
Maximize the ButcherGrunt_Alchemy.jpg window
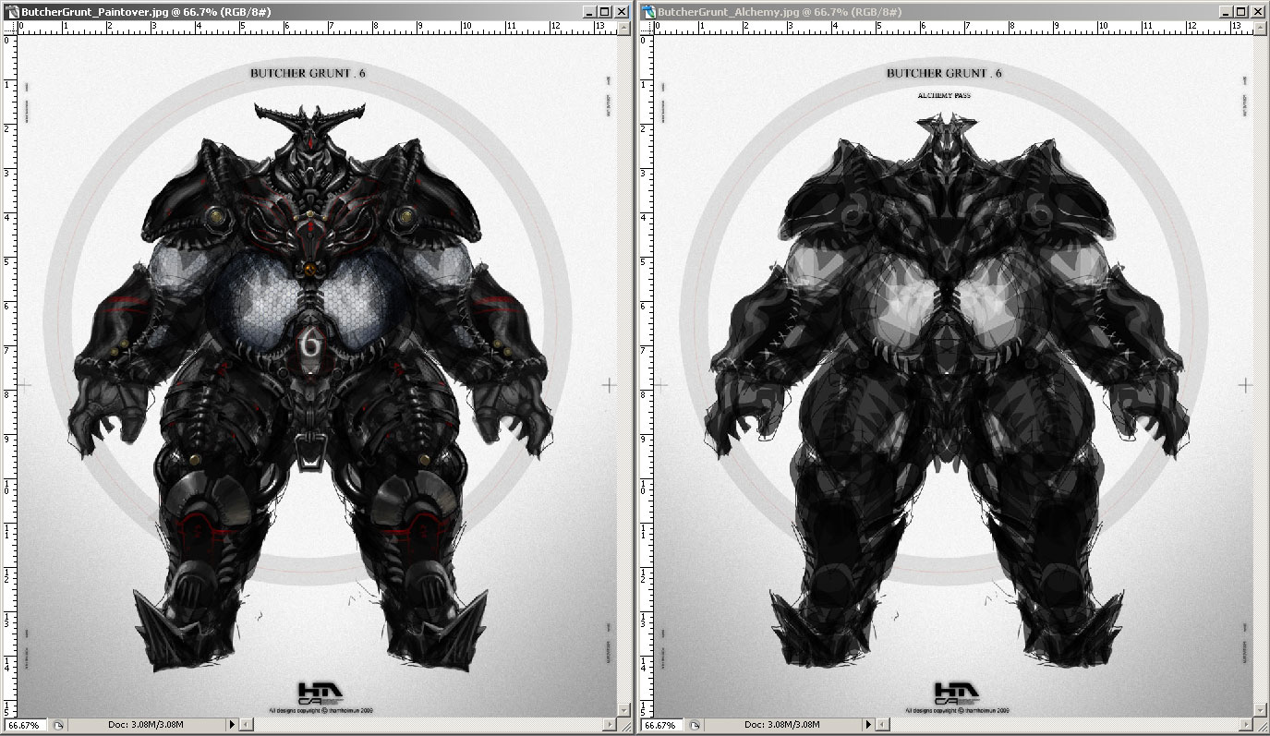(x=1242, y=11)
